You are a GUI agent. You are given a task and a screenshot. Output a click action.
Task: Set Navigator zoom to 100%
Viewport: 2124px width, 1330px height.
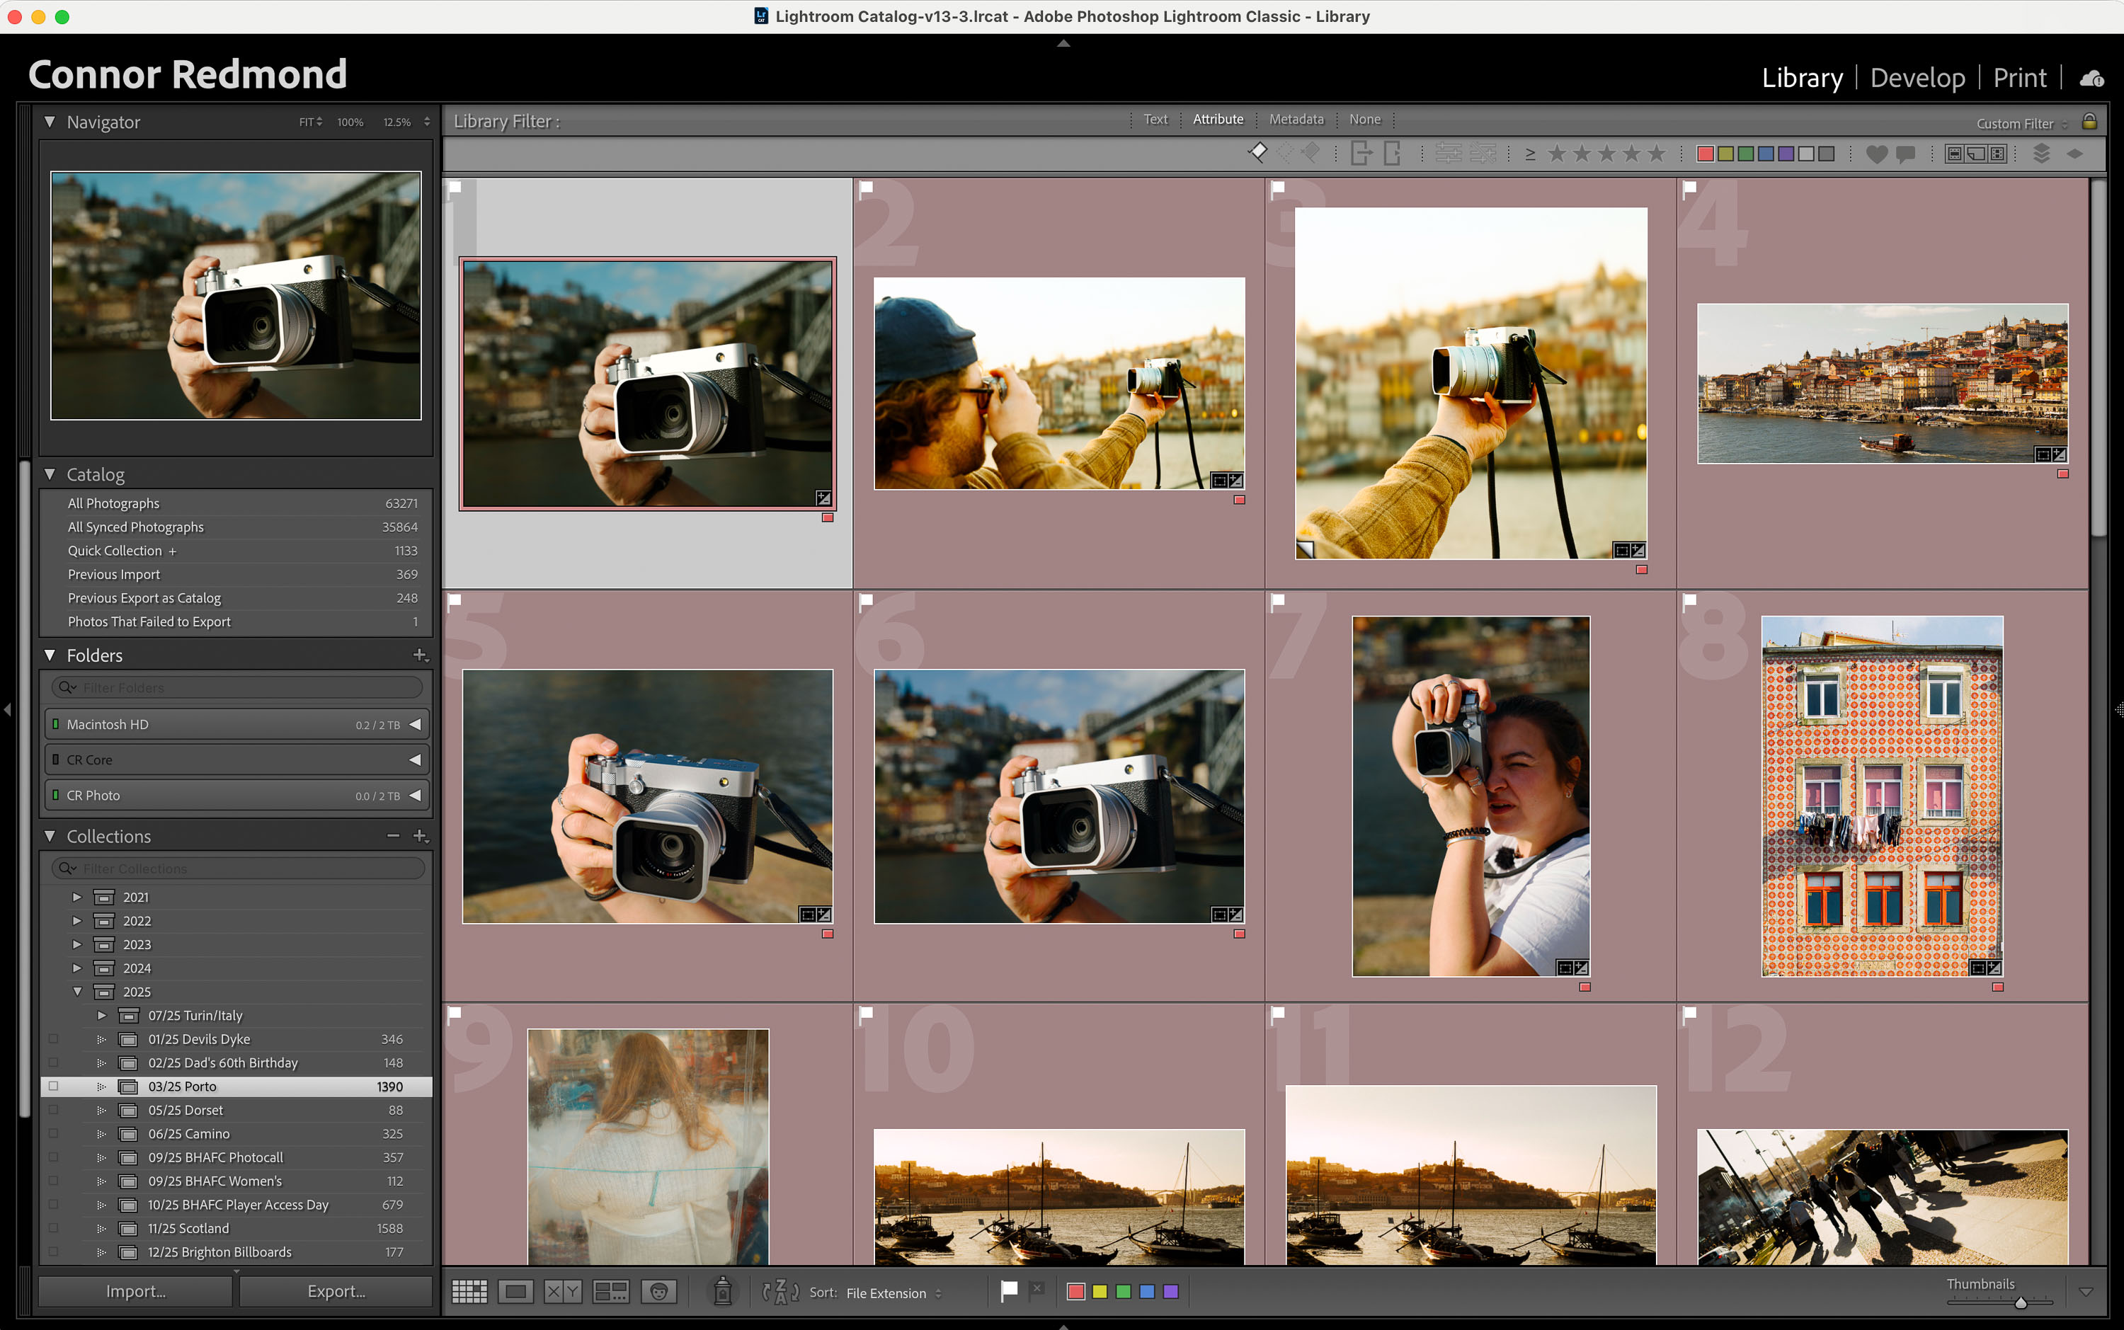(350, 122)
